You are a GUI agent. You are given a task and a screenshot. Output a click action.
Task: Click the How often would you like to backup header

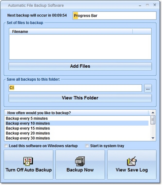click(76, 113)
